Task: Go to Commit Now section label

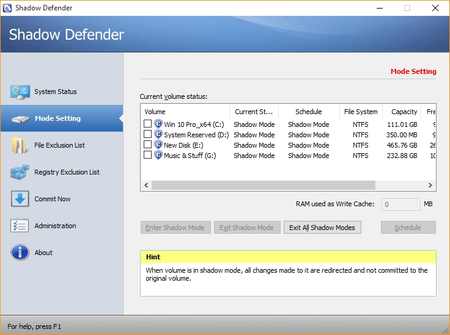Action: 53,199
